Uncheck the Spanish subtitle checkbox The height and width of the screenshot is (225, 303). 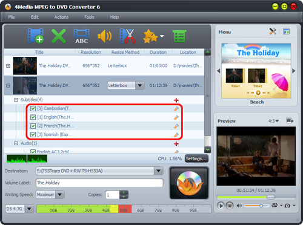[x=33, y=134]
